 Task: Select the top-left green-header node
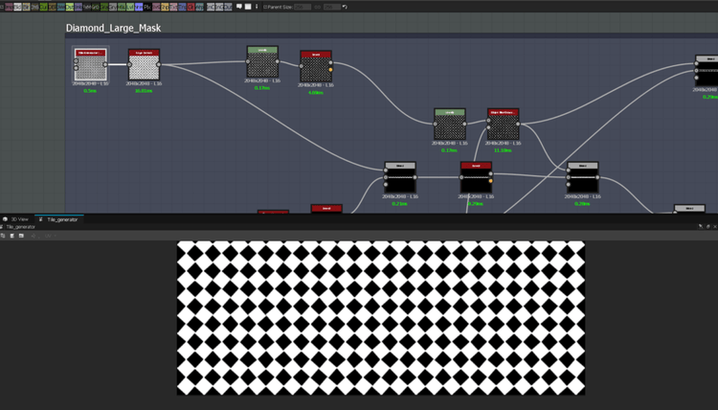pyautogui.click(x=262, y=61)
